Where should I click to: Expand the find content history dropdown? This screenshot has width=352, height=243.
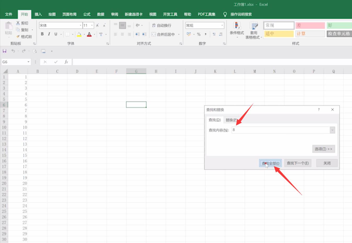tap(332, 130)
